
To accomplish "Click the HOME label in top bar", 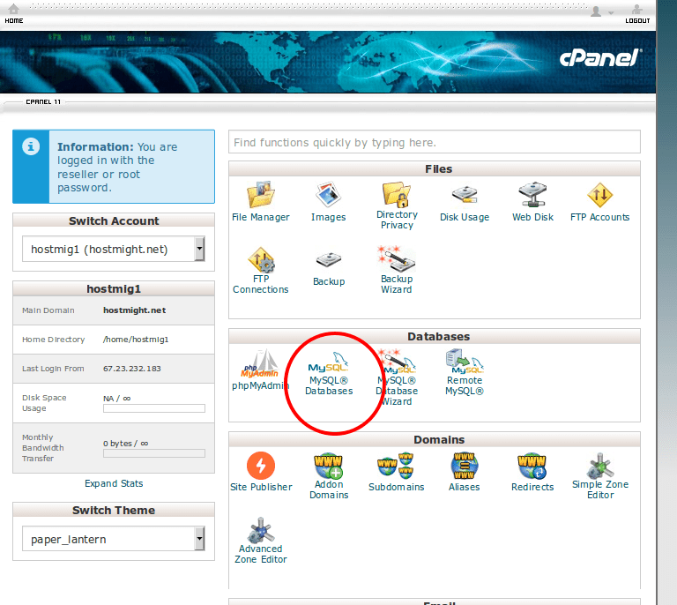I will click(14, 21).
